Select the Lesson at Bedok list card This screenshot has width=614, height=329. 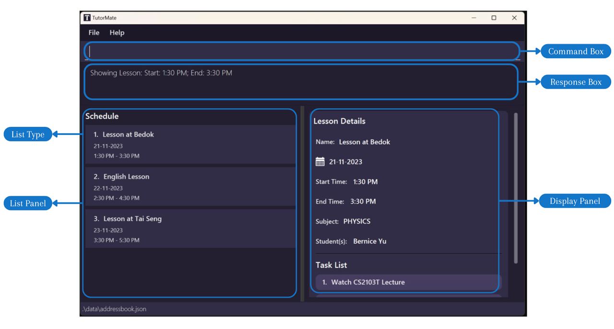pos(190,144)
